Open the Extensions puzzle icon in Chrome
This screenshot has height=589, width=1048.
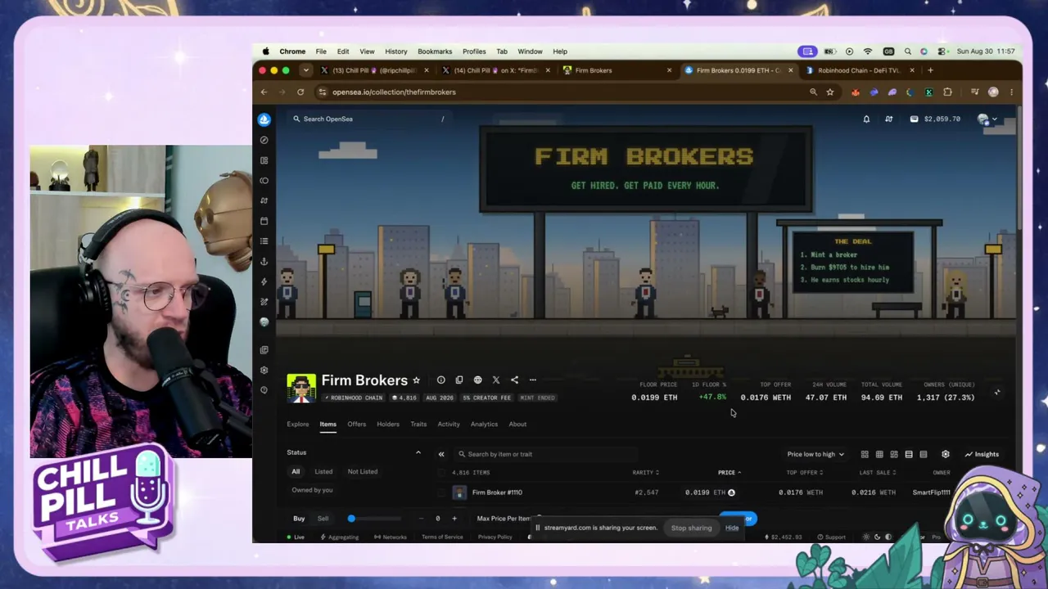pyautogui.click(x=947, y=92)
